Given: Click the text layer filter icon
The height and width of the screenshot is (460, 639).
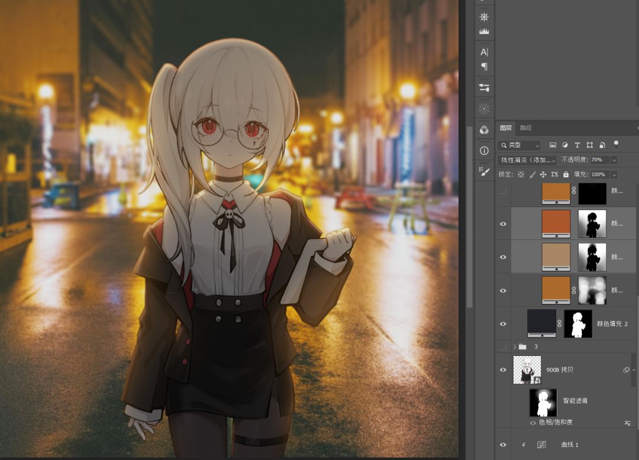Looking at the screenshot, I should (x=577, y=145).
